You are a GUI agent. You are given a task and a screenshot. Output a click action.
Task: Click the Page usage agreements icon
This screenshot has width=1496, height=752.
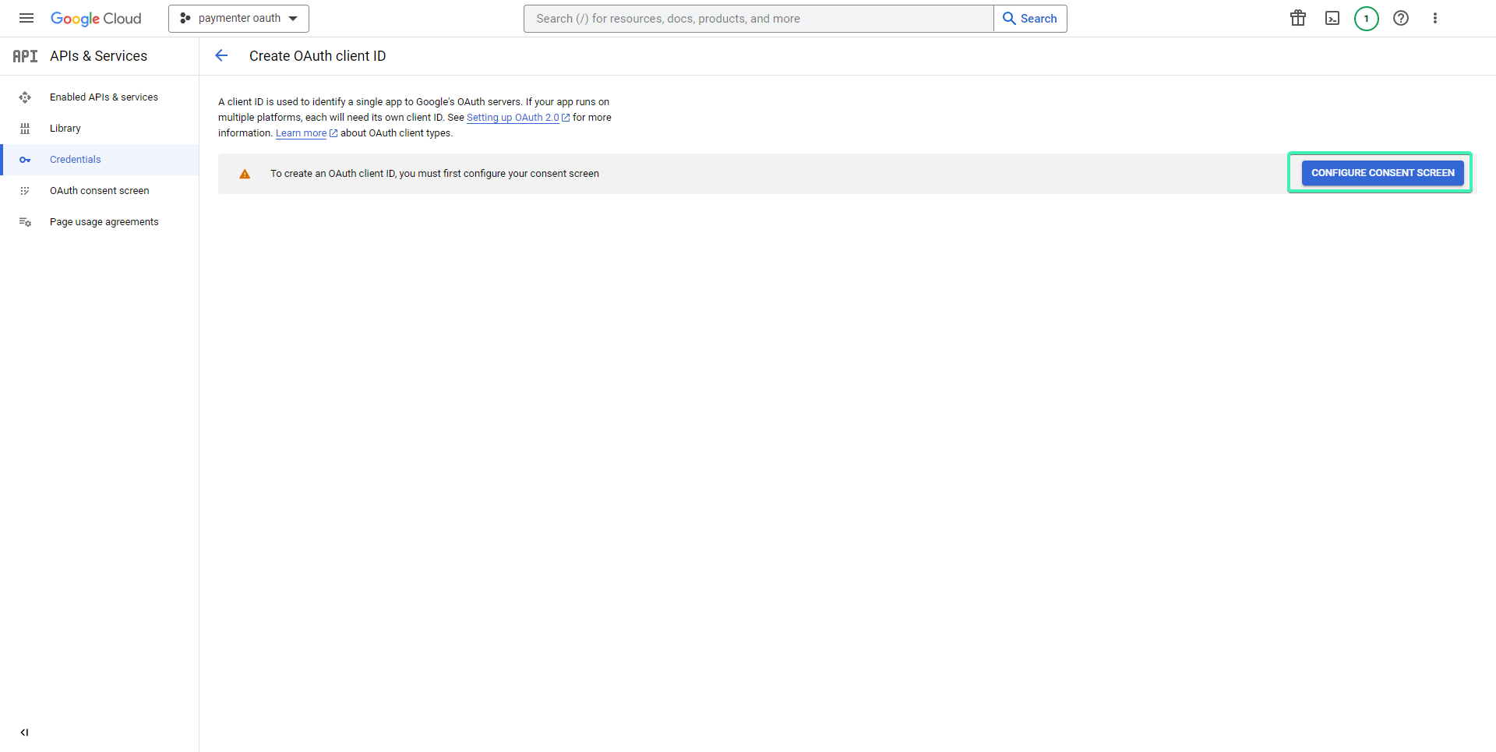(x=26, y=221)
